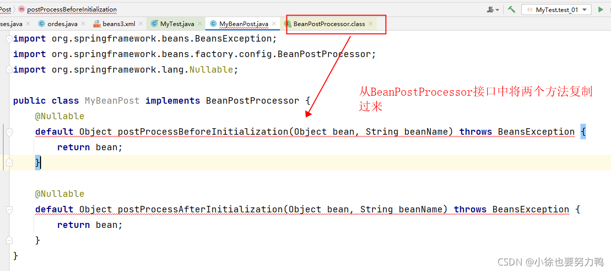Click Nullable in the third import line

point(211,70)
